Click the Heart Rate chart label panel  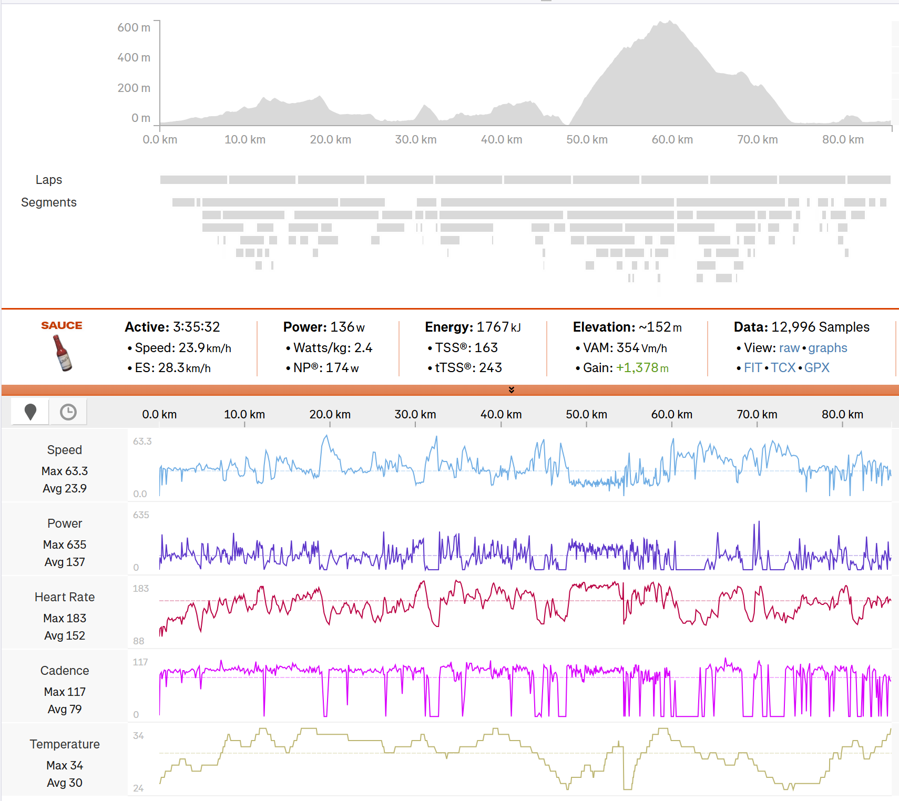point(65,612)
